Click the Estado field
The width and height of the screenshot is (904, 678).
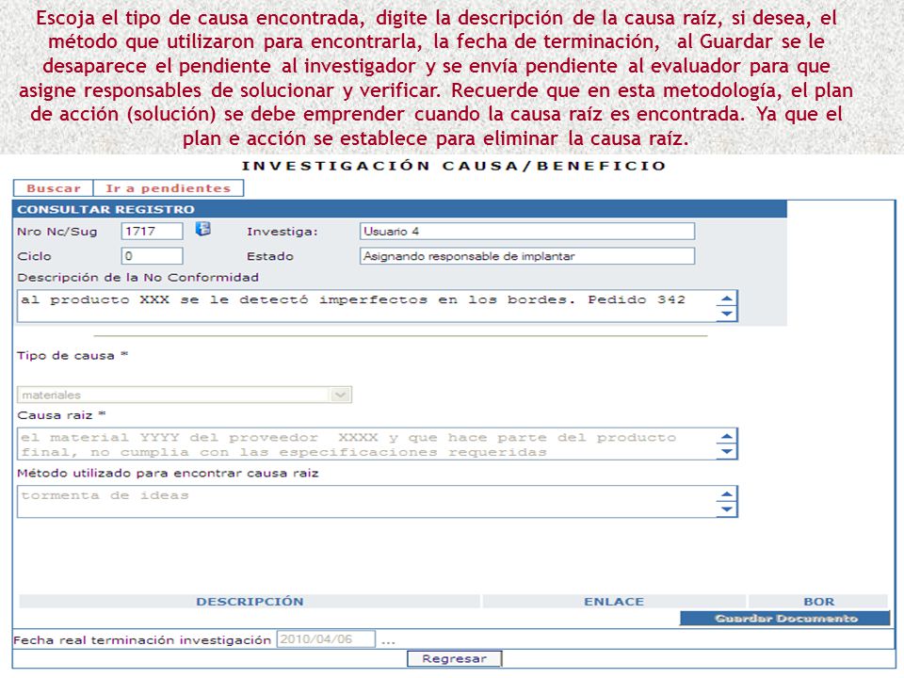527,256
